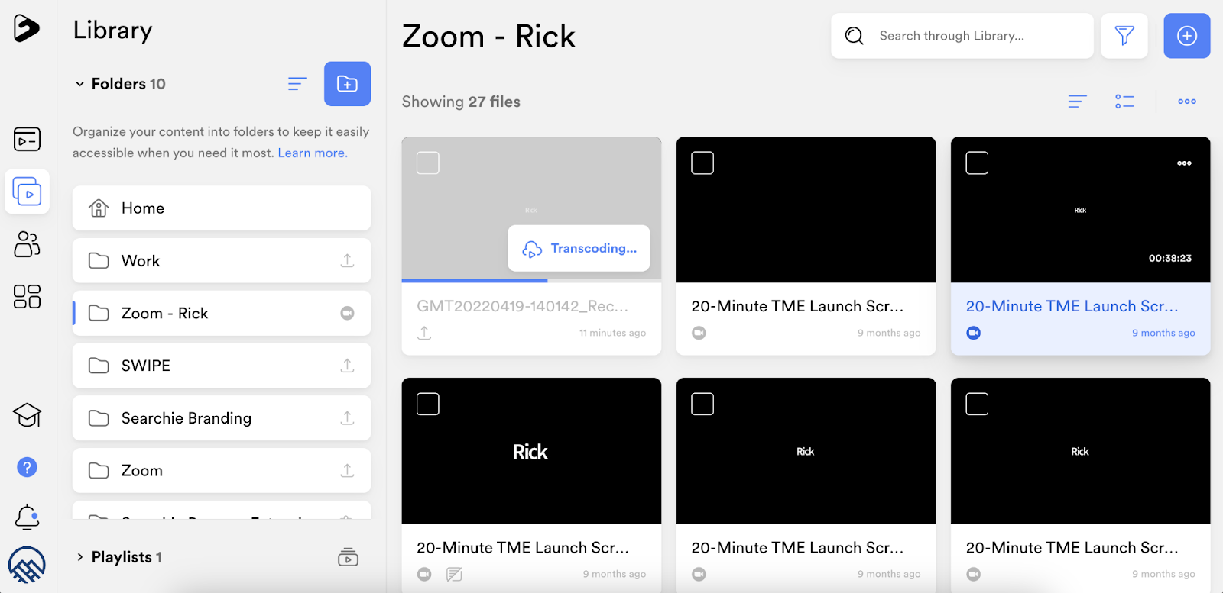
Task: Select the checkbox on the blank black thumbnail card
Action: click(702, 163)
